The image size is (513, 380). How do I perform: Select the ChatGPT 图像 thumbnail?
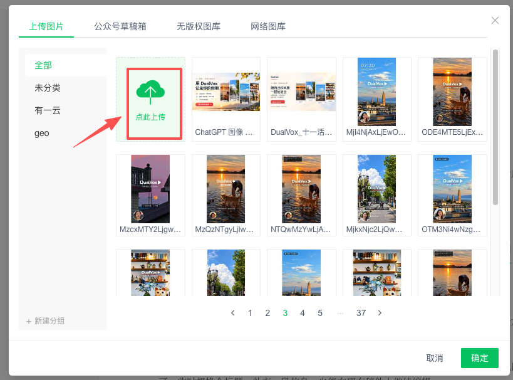click(x=226, y=100)
